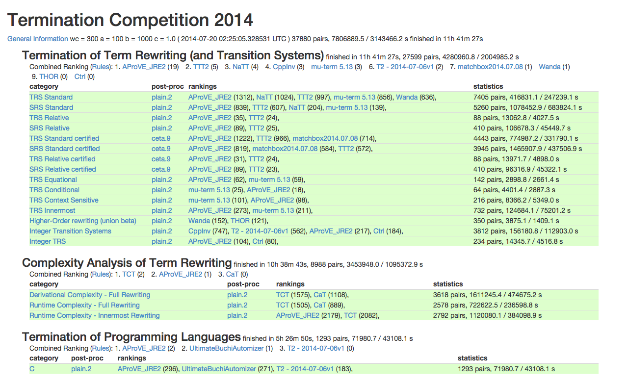This screenshot has width=628, height=385.
Task: Click ceta.9 in SRS Relative certified row
Action: pos(161,169)
